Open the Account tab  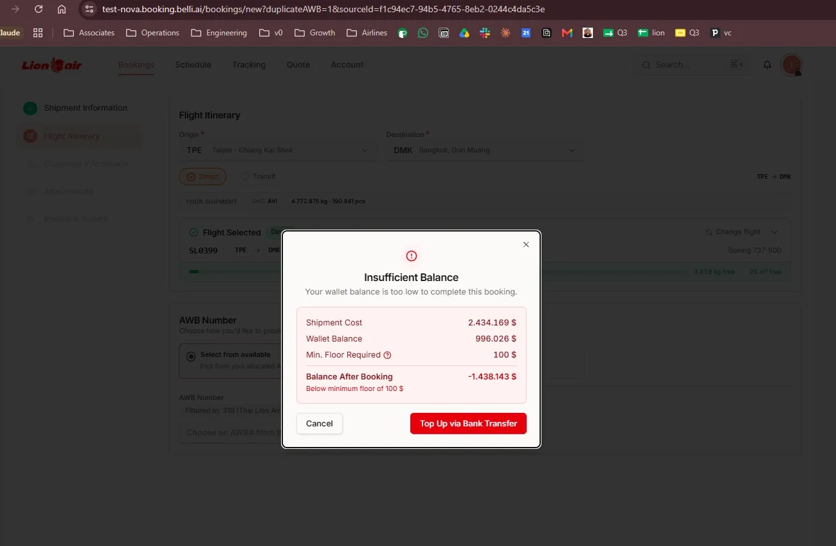[x=347, y=65]
